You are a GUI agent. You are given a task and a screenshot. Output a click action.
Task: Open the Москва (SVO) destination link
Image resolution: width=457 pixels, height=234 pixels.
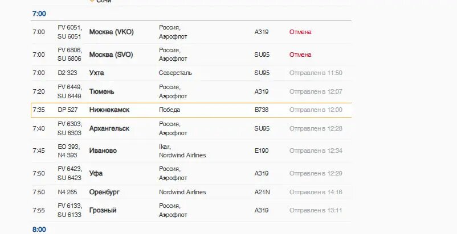click(x=111, y=55)
